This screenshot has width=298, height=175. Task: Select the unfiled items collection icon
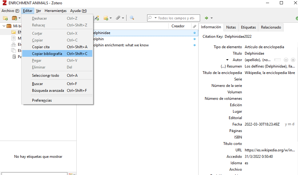click(x=14, y=50)
